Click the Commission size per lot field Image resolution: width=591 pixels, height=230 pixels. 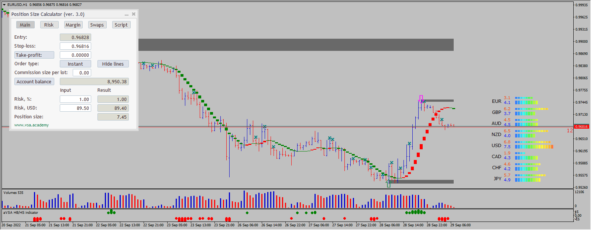(82, 73)
